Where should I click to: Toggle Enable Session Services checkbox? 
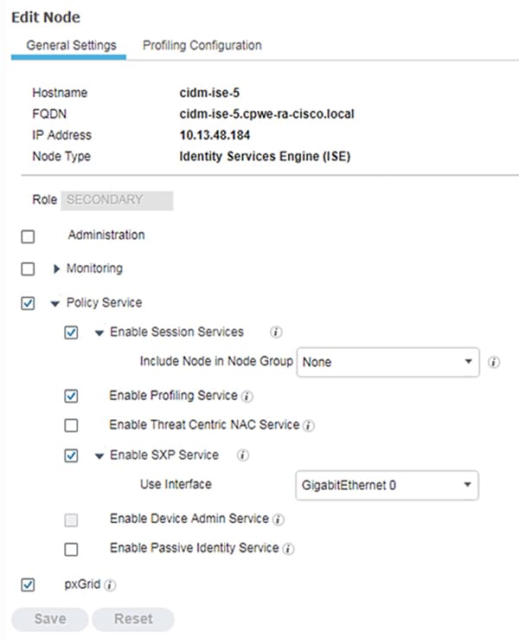71,332
